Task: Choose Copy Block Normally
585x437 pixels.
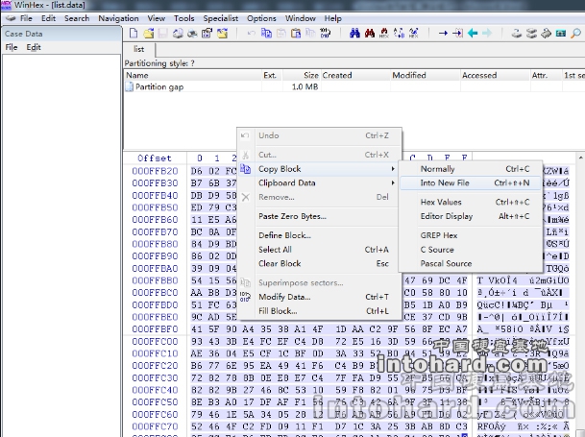Action: click(x=471, y=169)
